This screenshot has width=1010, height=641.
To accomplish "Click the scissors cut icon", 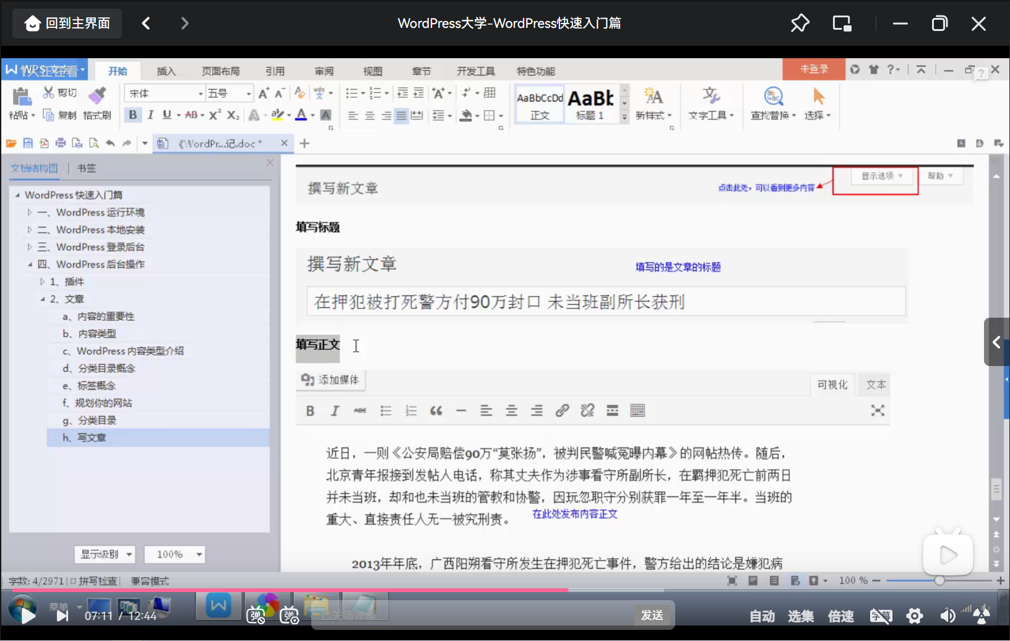I will [x=48, y=93].
